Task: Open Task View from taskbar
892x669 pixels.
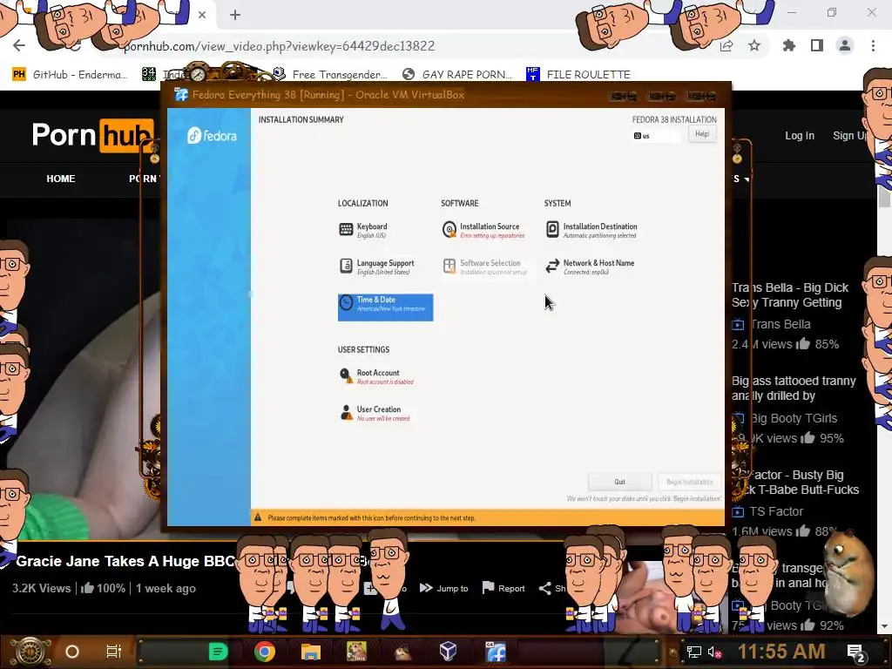Action: 114,652
